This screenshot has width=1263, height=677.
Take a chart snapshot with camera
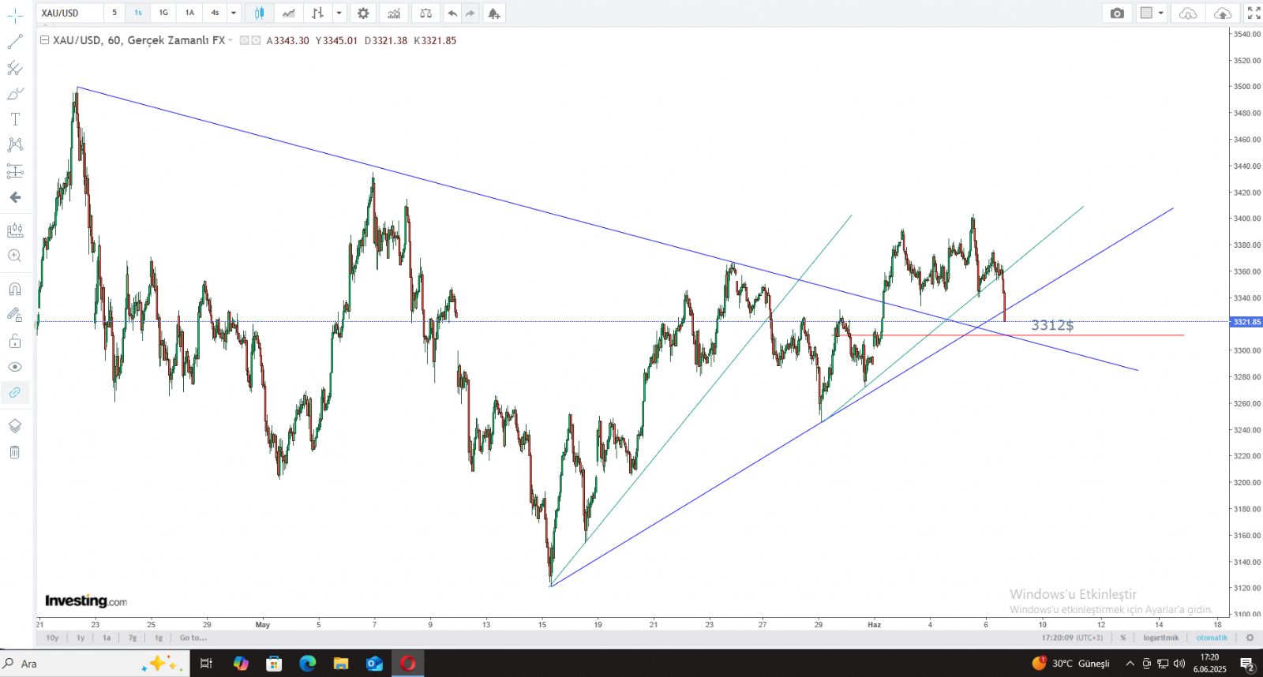pos(1117,13)
